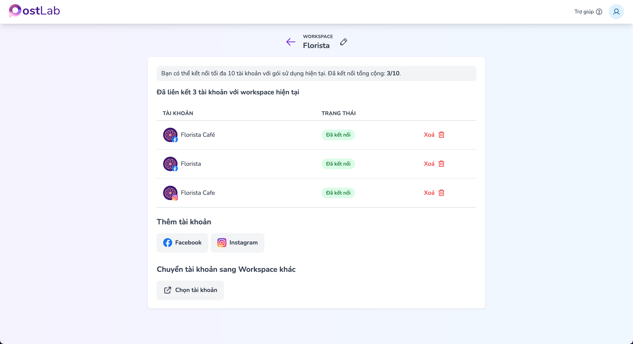Add an Instagram account
The height and width of the screenshot is (344, 633).
click(x=237, y=243)
